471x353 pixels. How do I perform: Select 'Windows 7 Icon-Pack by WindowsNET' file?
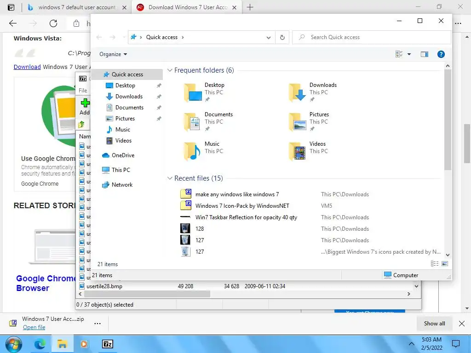point(242,206)
